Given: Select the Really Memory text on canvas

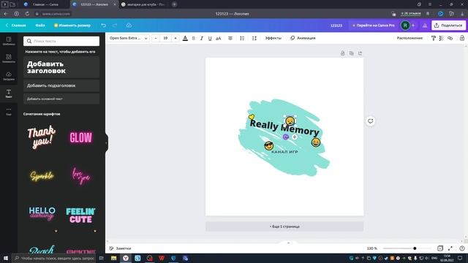Looking at the screenshot, I should pos(284,128).
